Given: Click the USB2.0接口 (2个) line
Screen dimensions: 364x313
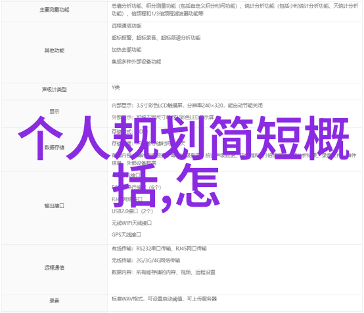Looking at the screenshot, I should pos(132,211).
